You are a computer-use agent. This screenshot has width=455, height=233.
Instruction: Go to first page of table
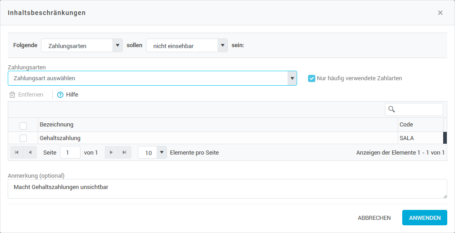[17, 153]
